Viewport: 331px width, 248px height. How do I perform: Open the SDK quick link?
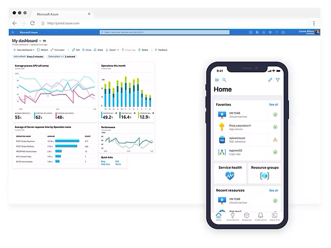tap(117, 162)
